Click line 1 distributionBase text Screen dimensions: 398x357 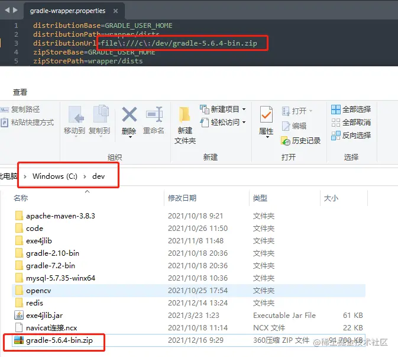pos(67,25)
